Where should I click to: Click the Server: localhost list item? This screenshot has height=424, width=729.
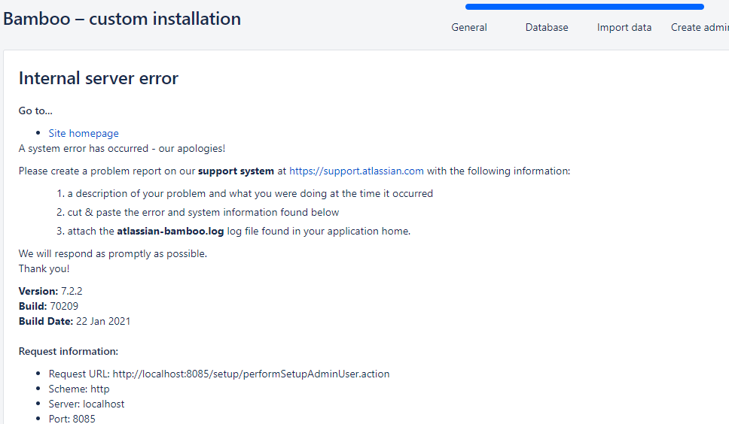click(87, 404)
